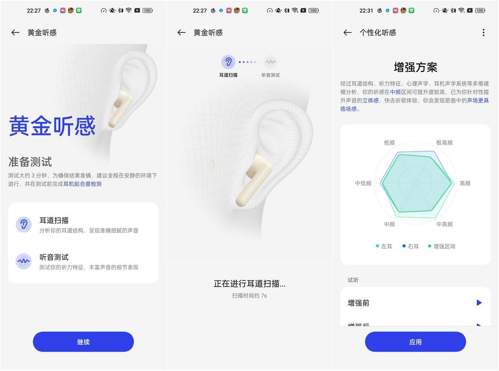Open the 耳机贴合度检测 link
The height and width of the screenshot is (371, 499).
(x=82, y=184)
